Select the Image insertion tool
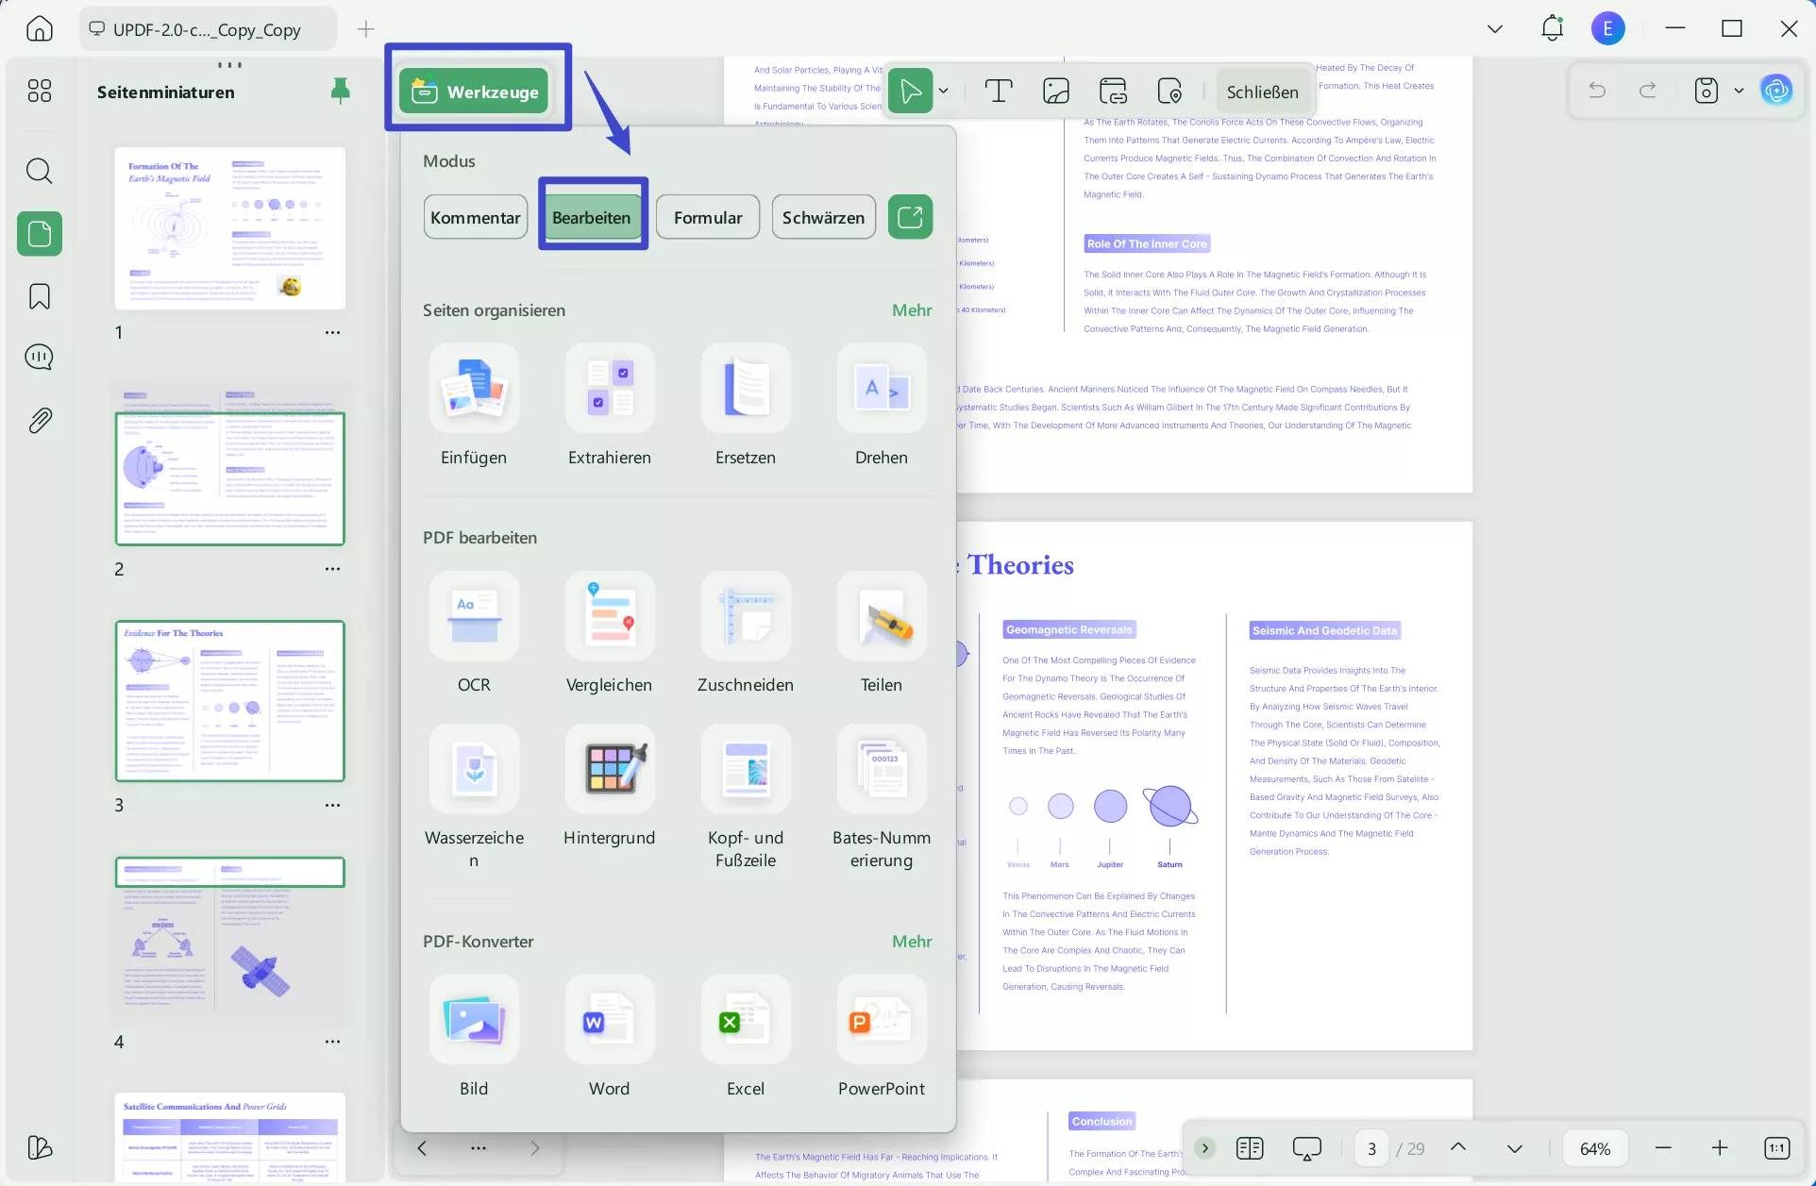 coord(1054,90)
